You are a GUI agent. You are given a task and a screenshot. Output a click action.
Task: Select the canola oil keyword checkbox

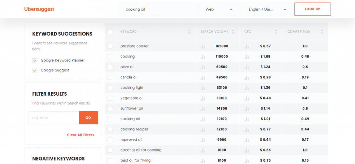pos(110,77)
